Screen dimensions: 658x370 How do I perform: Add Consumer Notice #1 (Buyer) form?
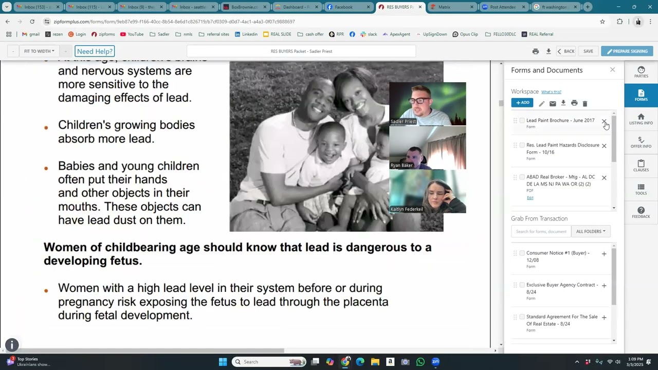tap(604, 254)
